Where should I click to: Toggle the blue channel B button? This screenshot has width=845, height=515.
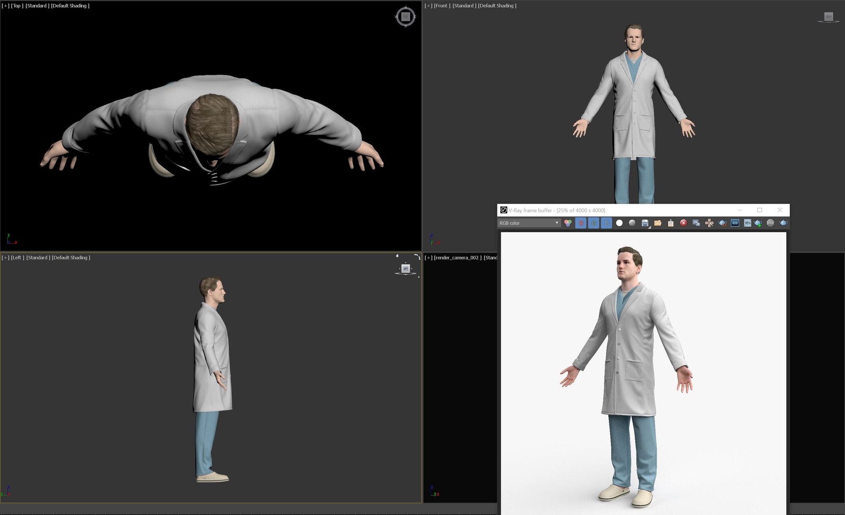(607, 223)
